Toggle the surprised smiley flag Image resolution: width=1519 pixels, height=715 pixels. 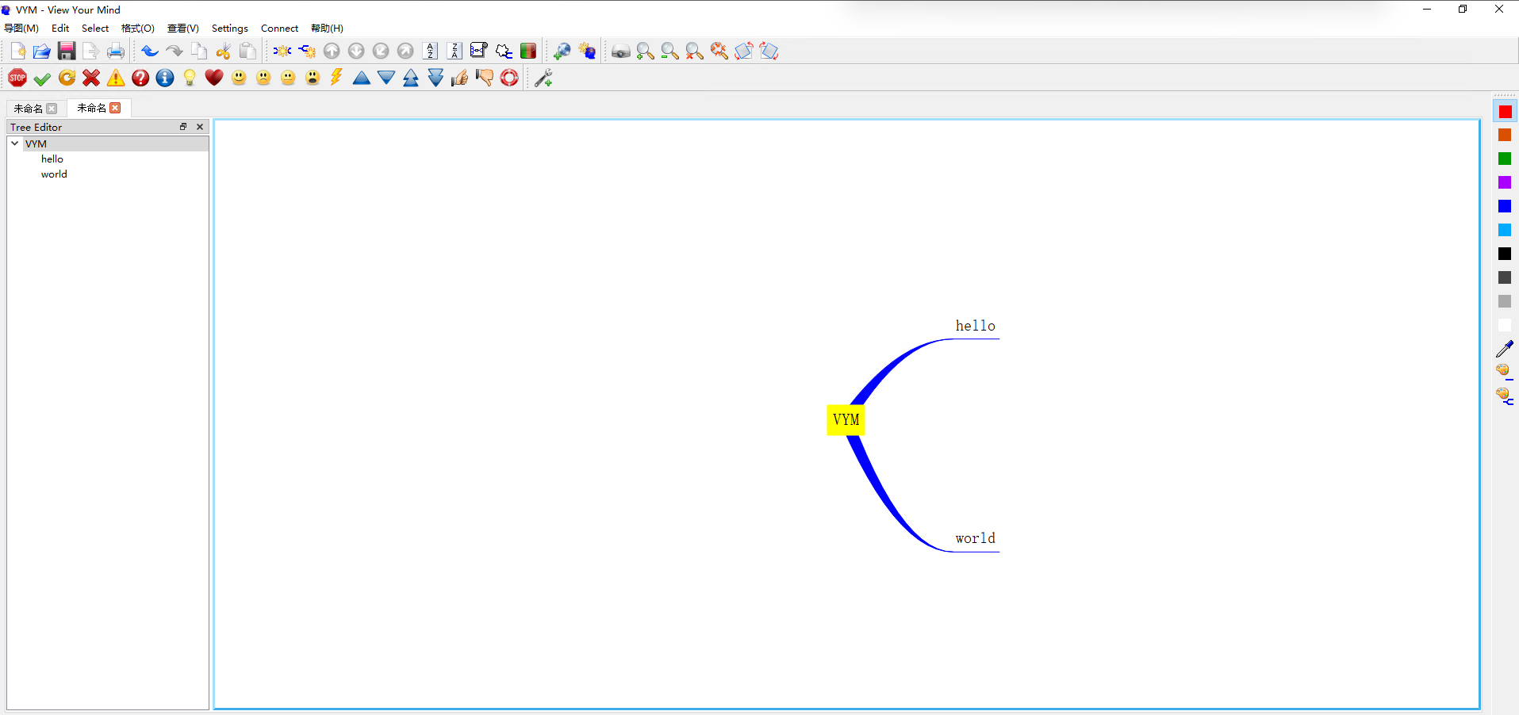pyautogui.click(x=313, y=78)
